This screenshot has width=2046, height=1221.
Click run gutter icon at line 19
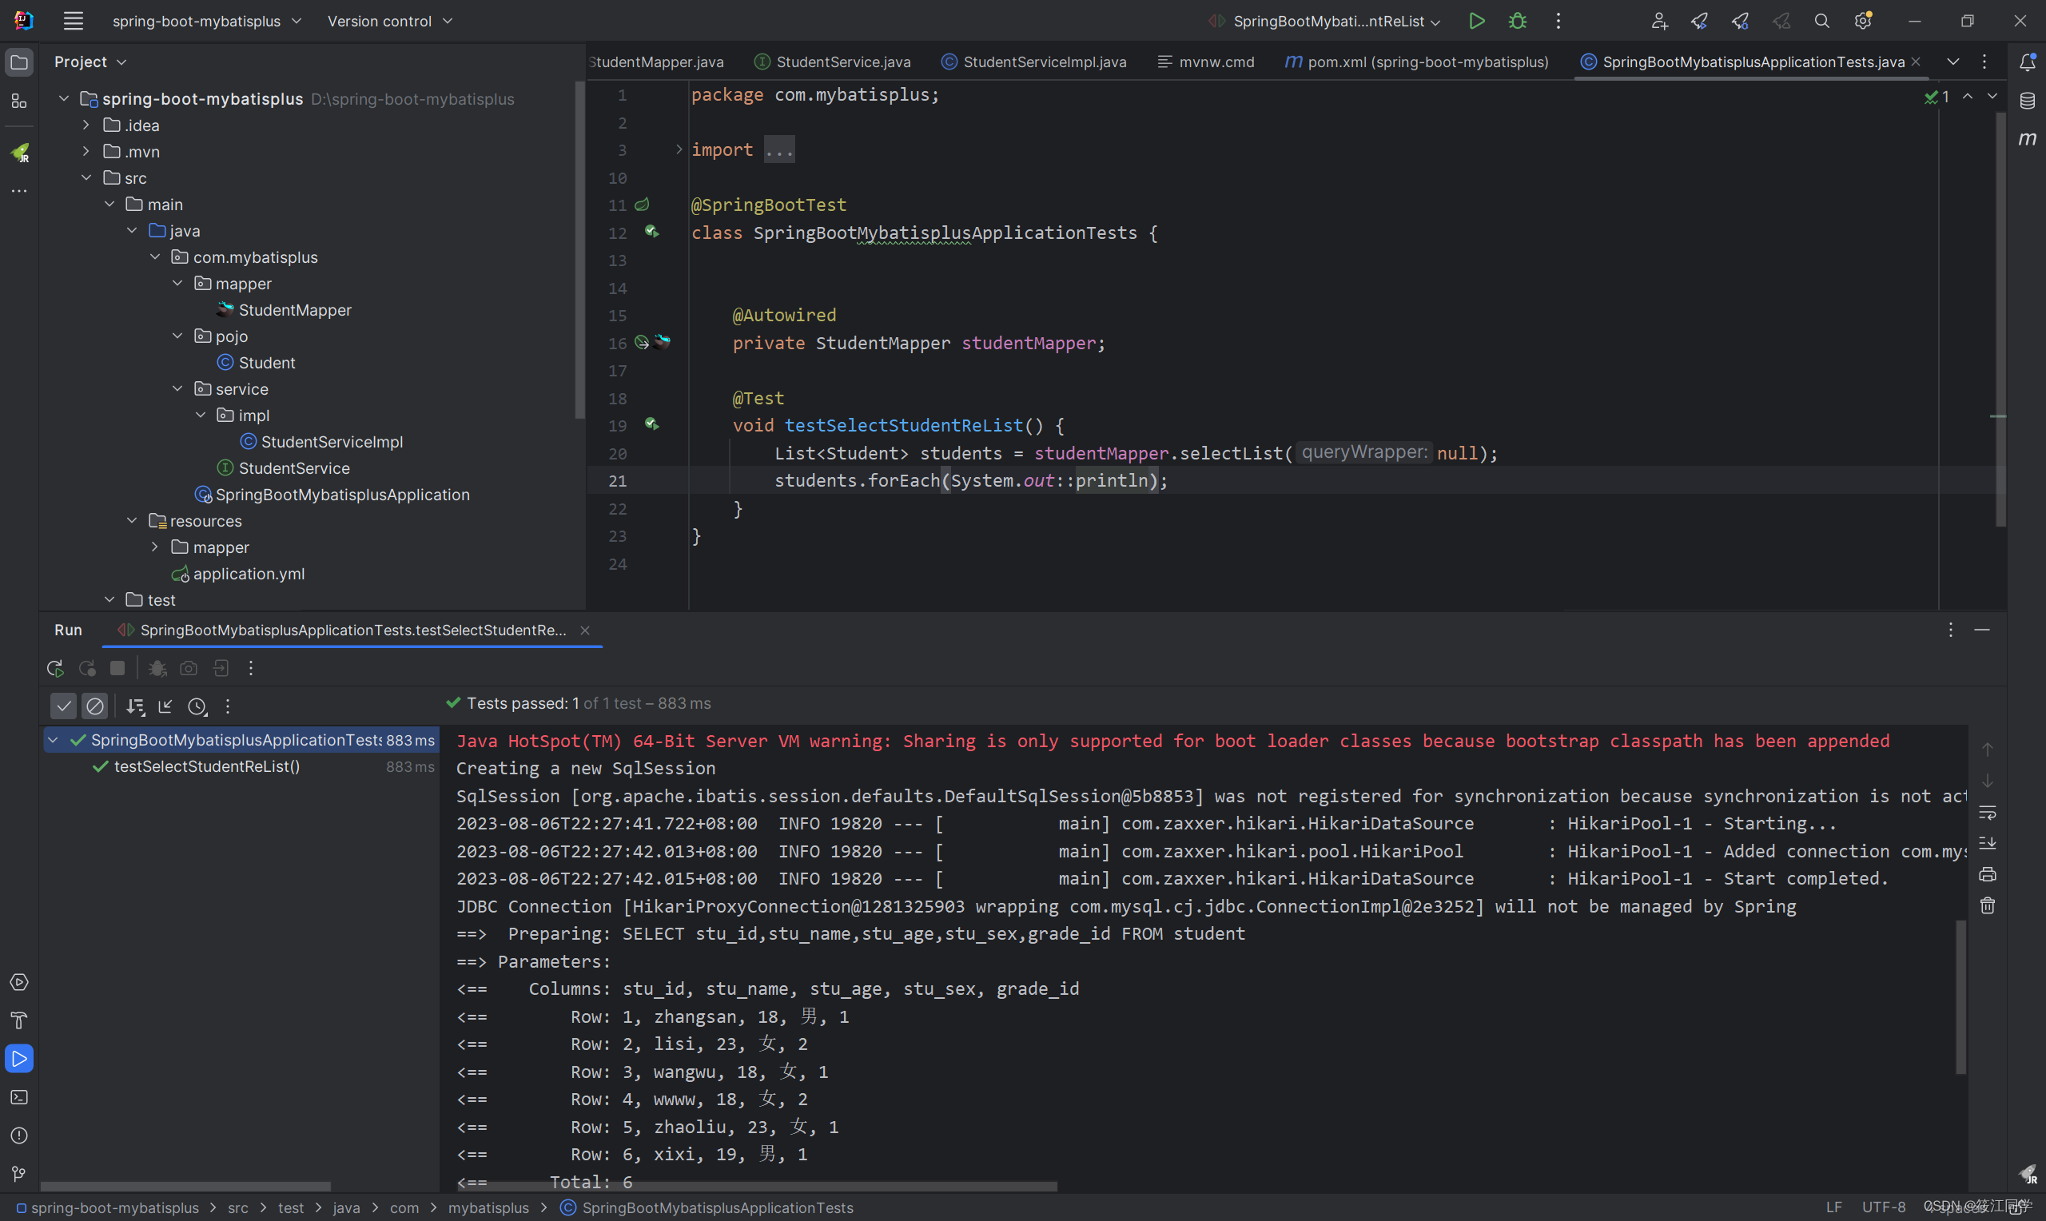651,424
